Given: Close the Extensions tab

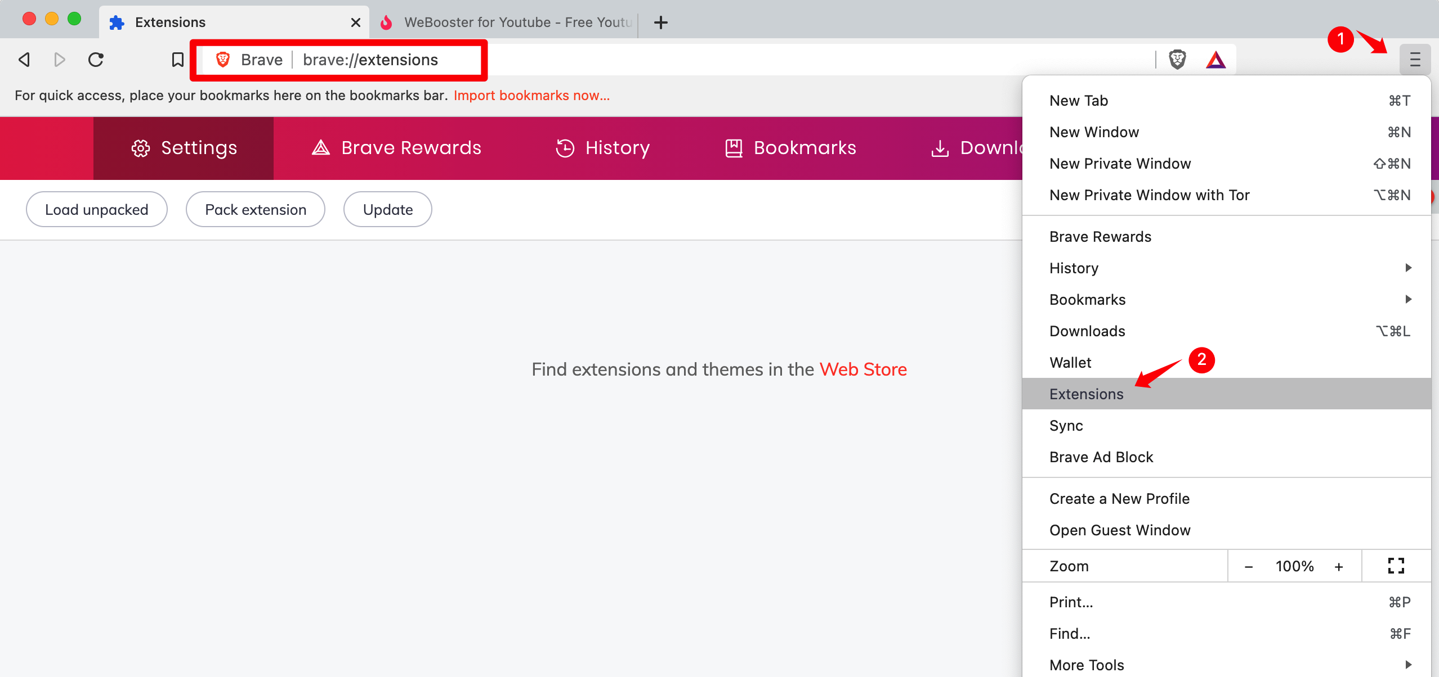Looking at the screenshot, I should tap(355, 22).
